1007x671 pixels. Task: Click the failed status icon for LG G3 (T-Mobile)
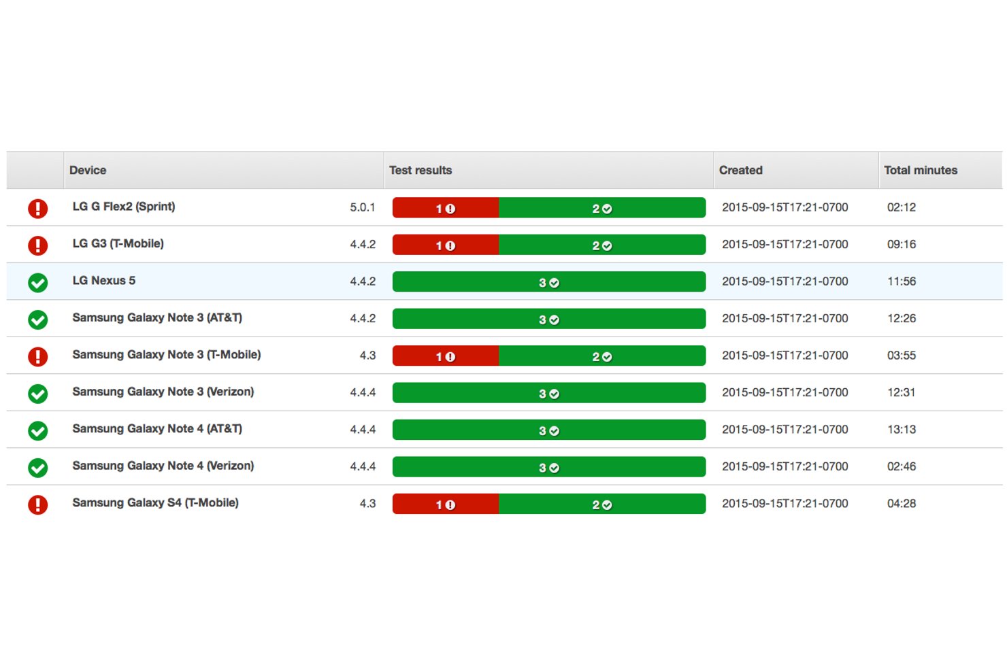38,245
